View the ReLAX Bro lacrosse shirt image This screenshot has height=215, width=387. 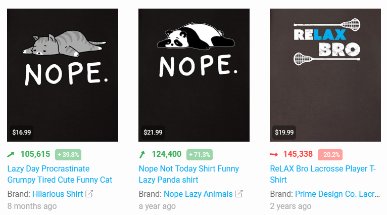click(325, 75)
